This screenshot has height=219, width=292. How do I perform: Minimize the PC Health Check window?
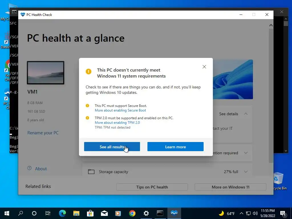tap(241, 15)
